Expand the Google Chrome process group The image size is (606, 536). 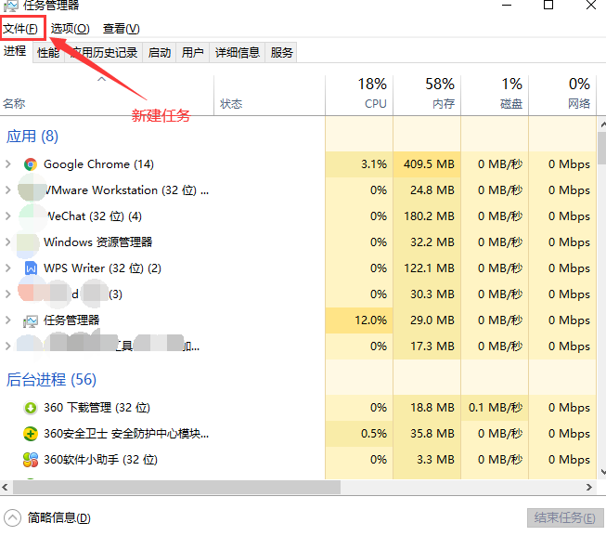pos(8,164)
